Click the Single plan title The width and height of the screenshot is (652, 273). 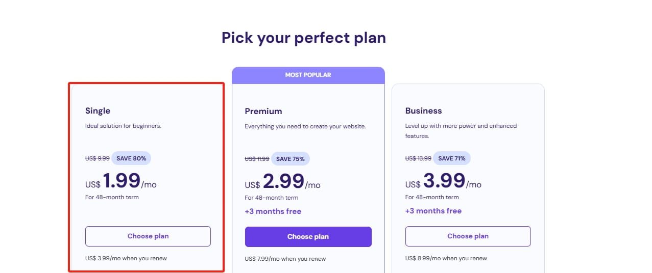coord(98,111)
